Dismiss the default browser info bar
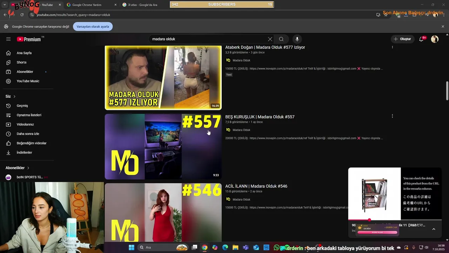Viewport: 449px width, 253px height. (443, 26)
